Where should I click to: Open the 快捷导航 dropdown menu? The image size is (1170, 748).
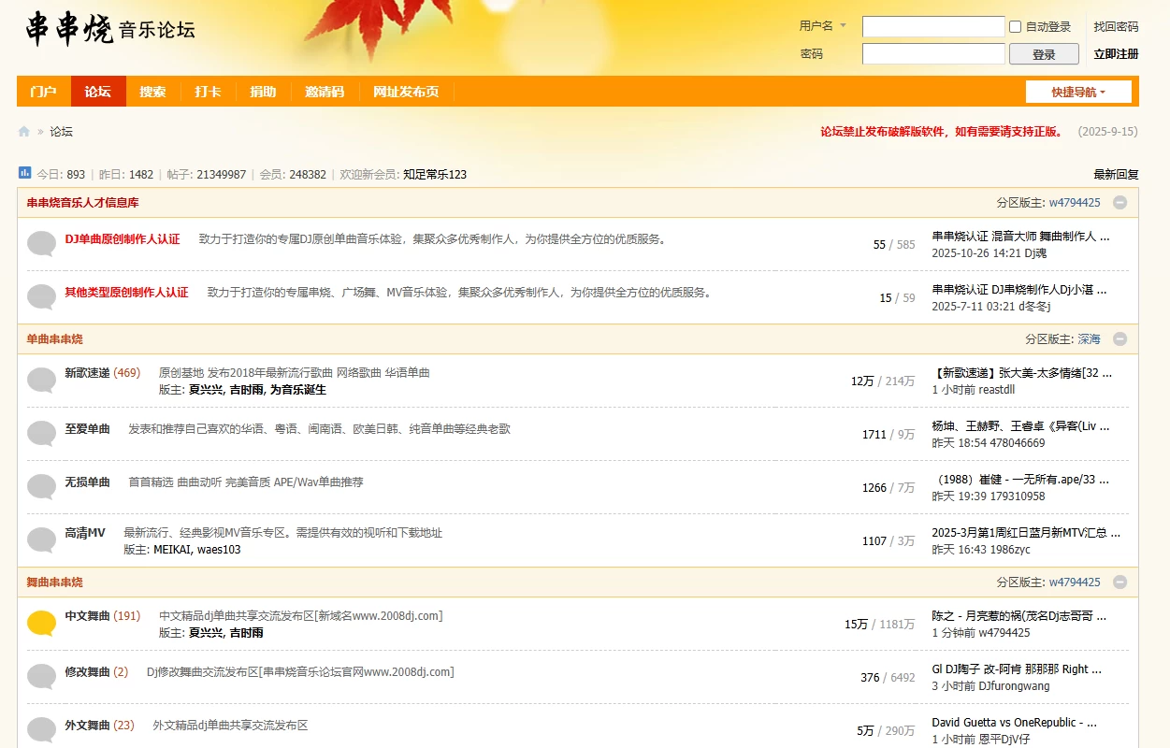(1077, 91)
